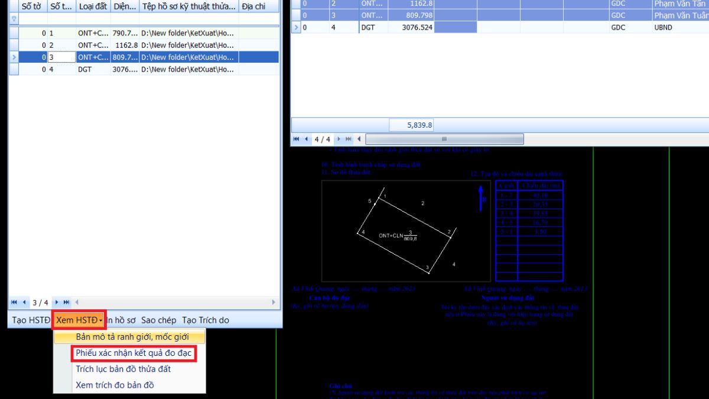This screenshot has height=399, width=709.
Task: Jump to last record in left 3 / 4 pager
Action: tap(67, 302)
